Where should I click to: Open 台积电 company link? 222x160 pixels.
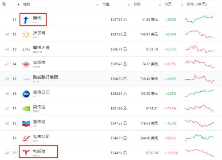point(39,62)
